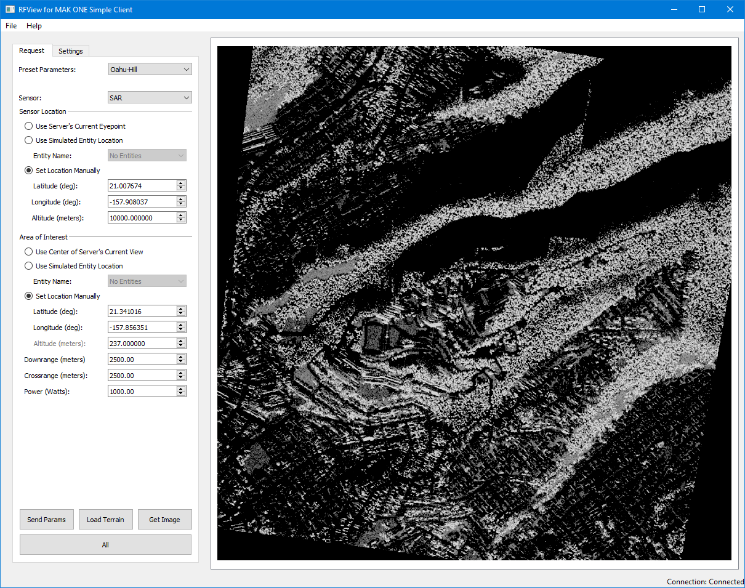Open the Preset Parameters Oahu-Hill dropdown

150,70
